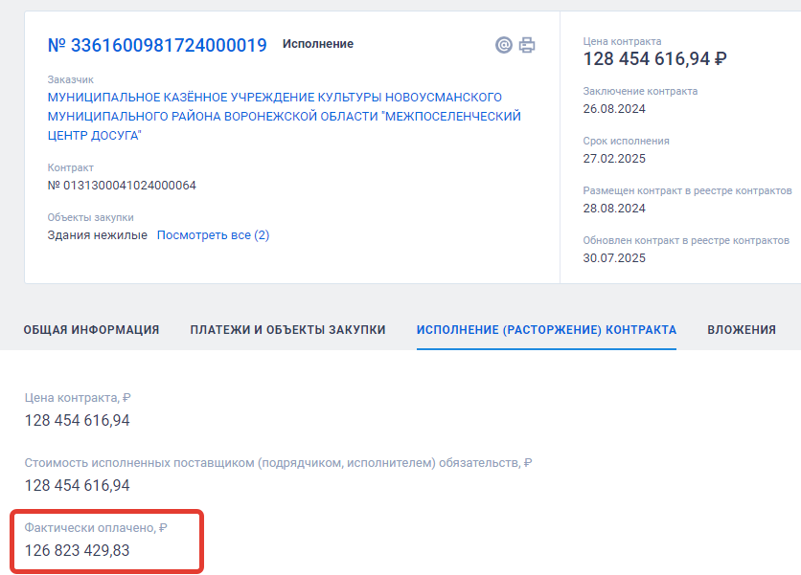Click 'Посмотреть все (2)' link
The height and width of the screenshot is (575, 801).
click(x=213, y=235)
